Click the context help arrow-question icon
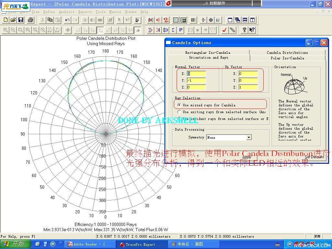 click(x=252, y=30)
